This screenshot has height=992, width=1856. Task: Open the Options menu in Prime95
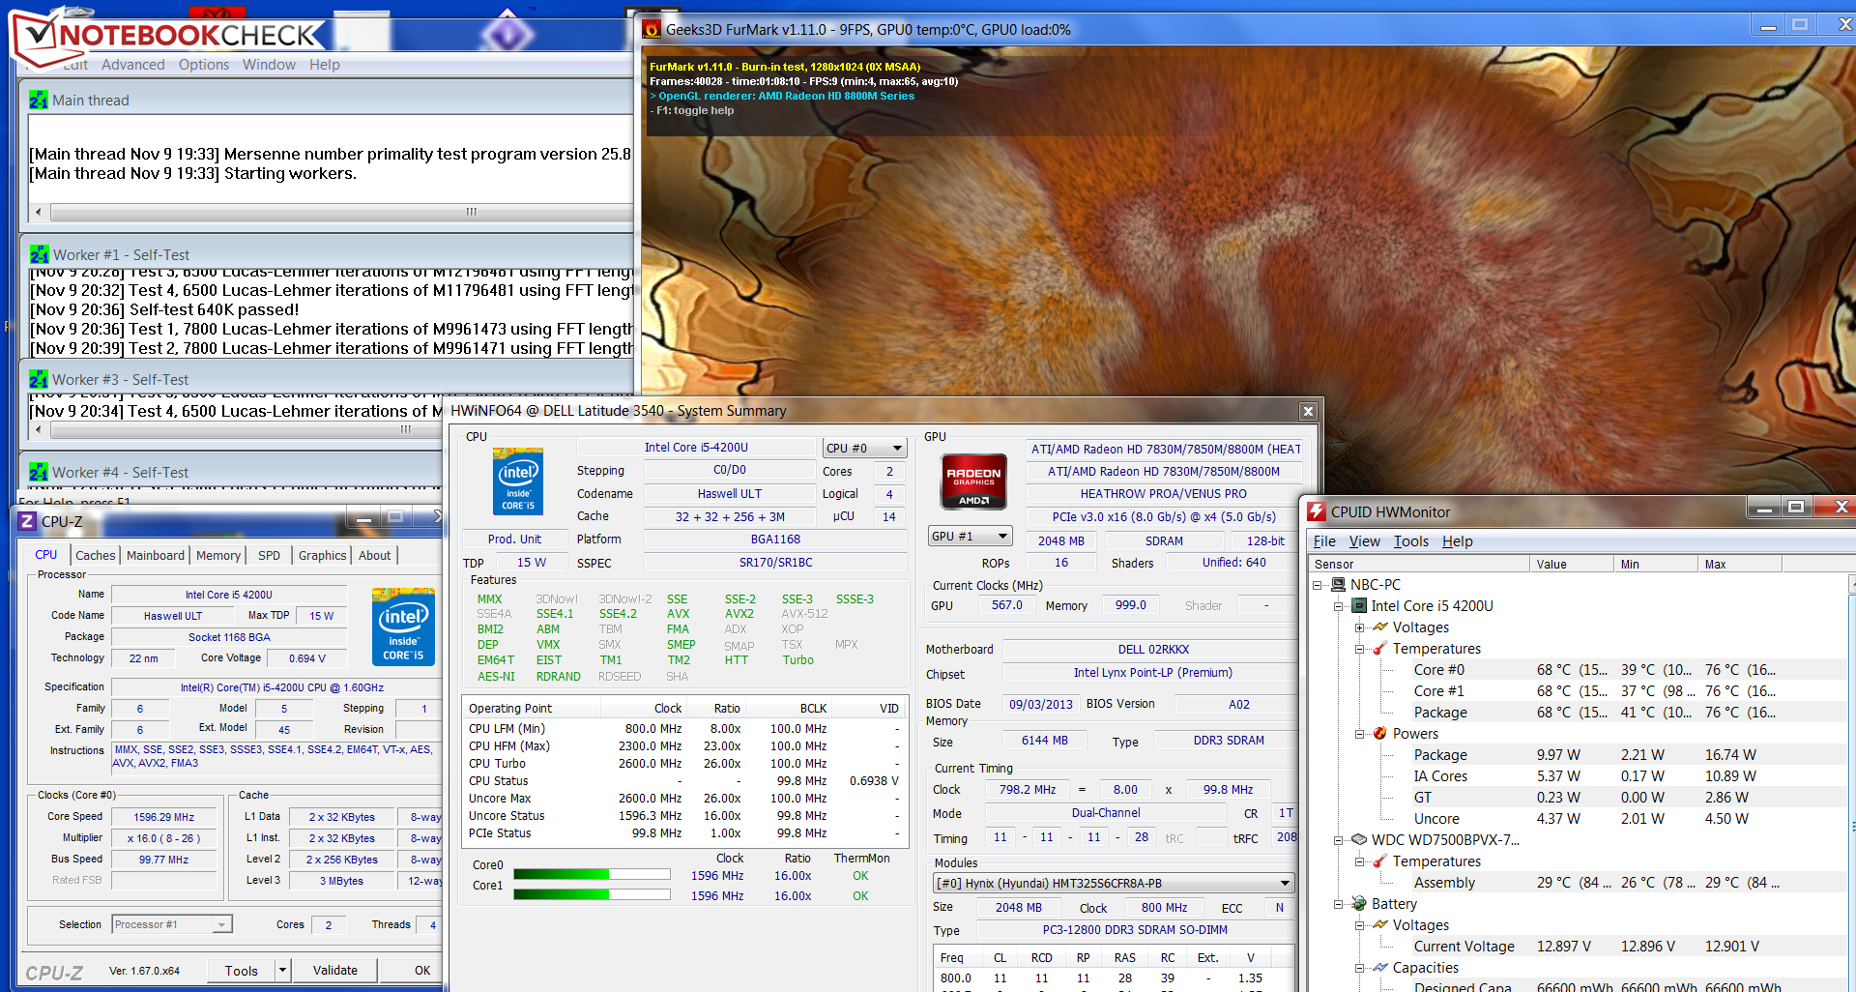point(204,65)
